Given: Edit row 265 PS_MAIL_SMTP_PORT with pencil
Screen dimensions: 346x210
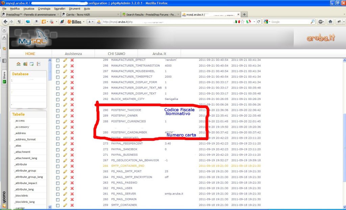Looking at the screenshot, I should coord(65,172).
